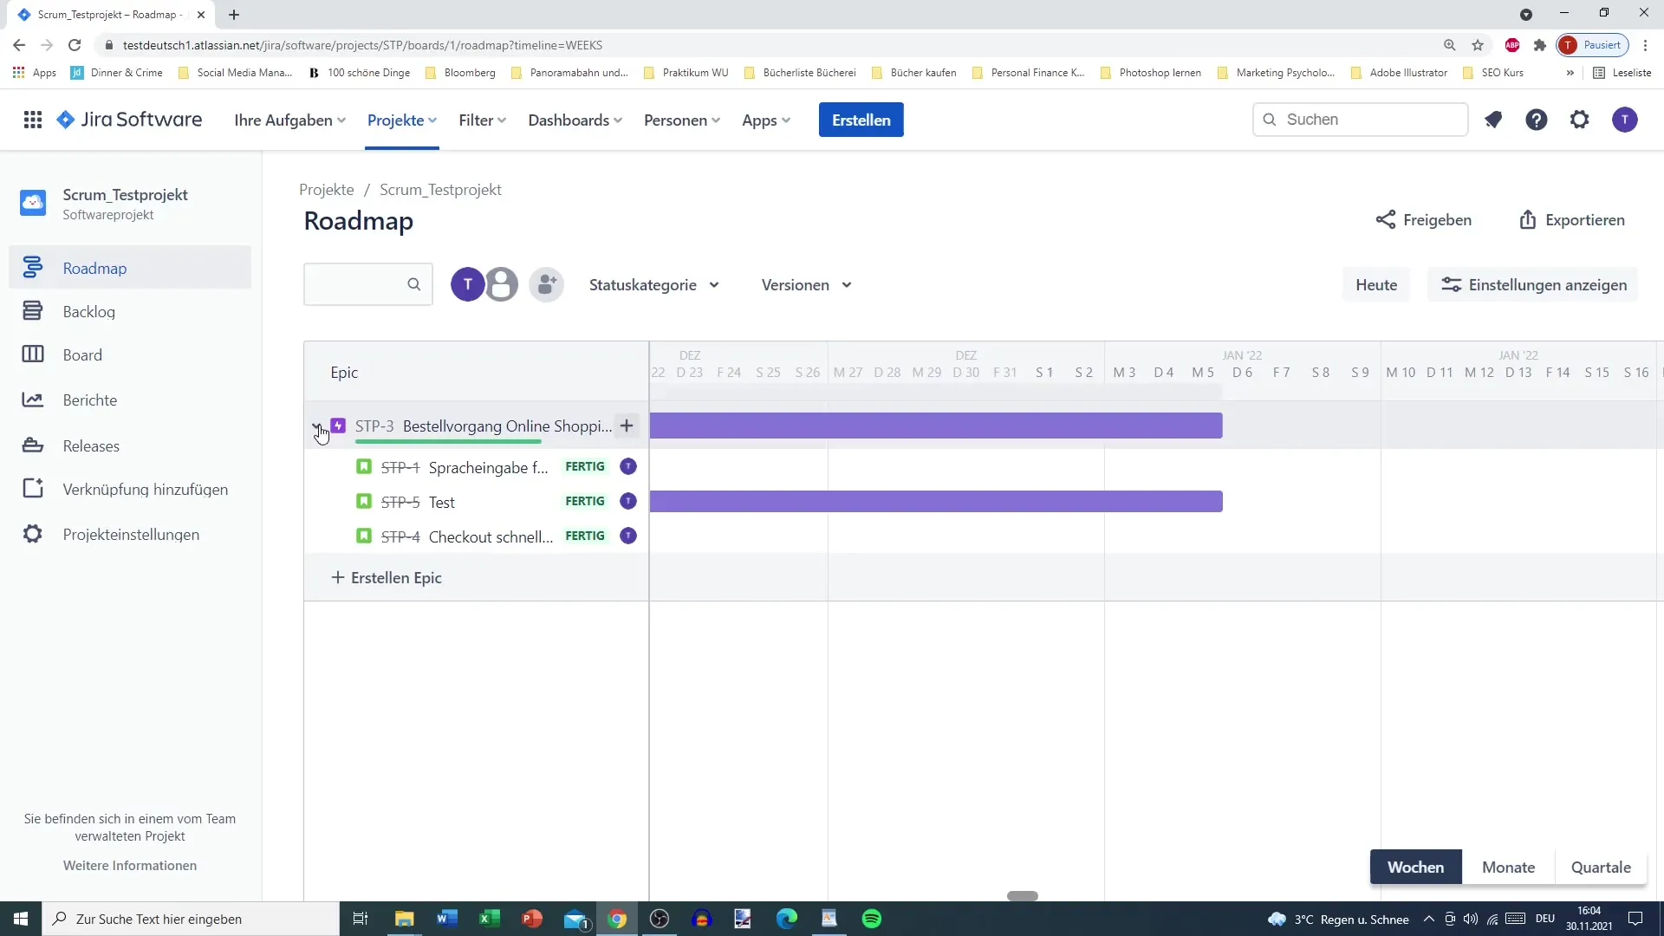Open assignee avatar on STP-4 row
Screen dimensions: 1664x936
[628, 536]
